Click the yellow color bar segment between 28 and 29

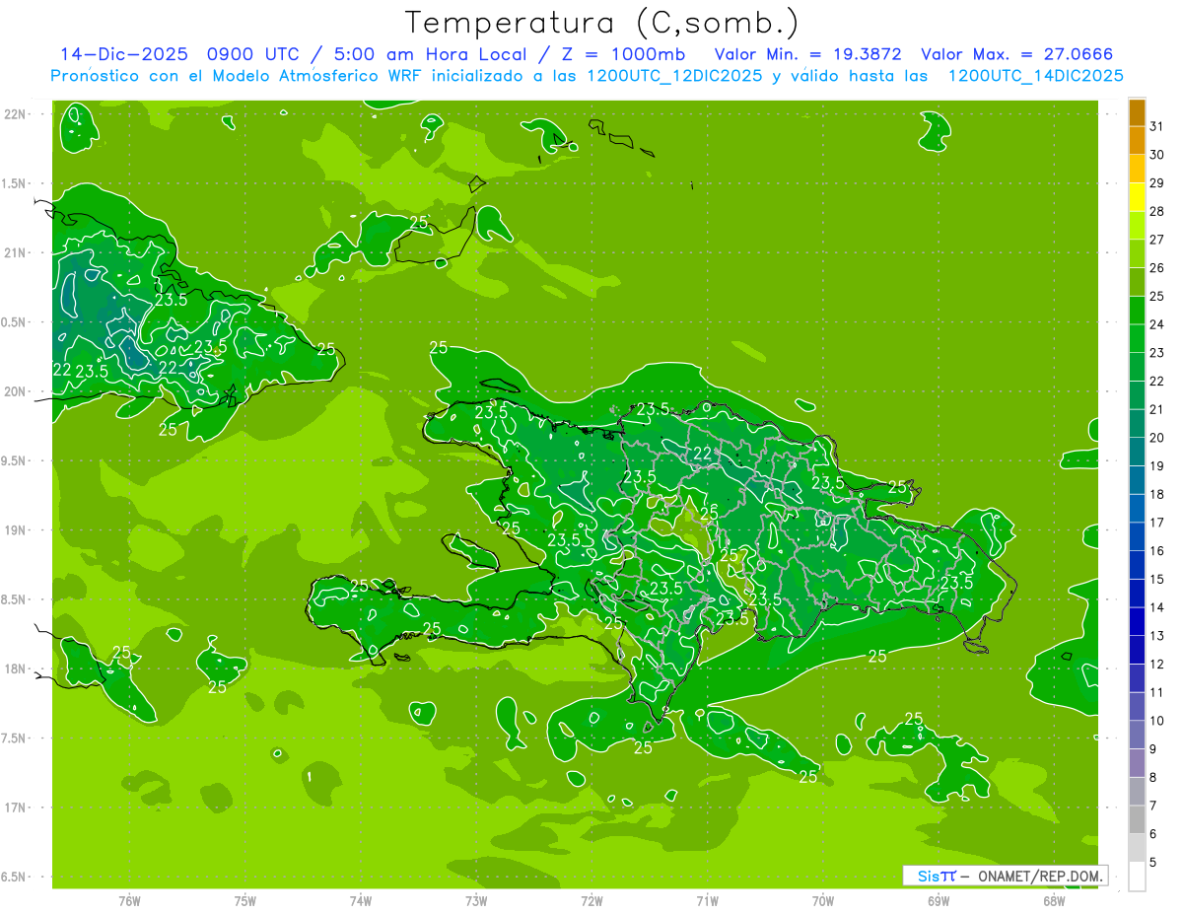1137,197
